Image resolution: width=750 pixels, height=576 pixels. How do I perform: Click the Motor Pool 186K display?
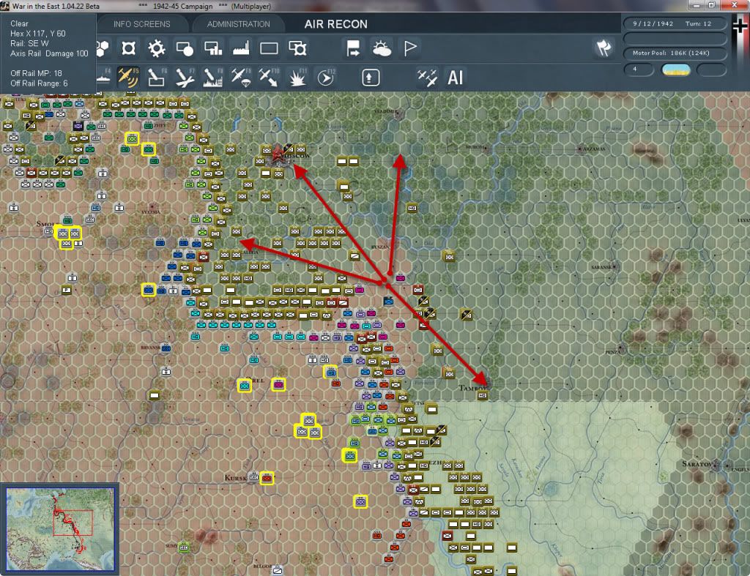click(675, 53)
